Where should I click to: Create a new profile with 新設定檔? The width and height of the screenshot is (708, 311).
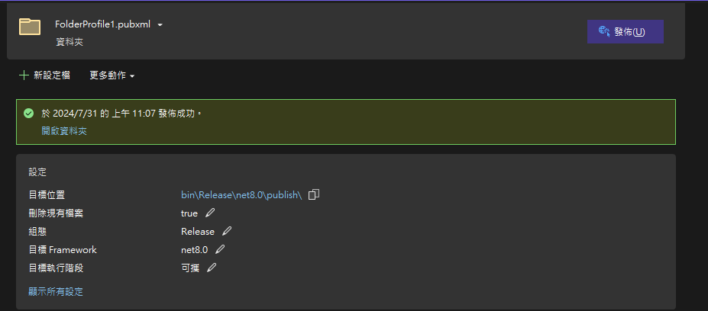click(x=44, y=75)
